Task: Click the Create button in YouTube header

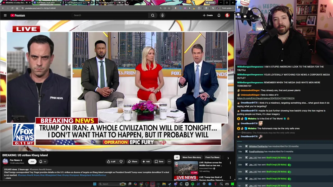Action: click(x=208, y=15)
